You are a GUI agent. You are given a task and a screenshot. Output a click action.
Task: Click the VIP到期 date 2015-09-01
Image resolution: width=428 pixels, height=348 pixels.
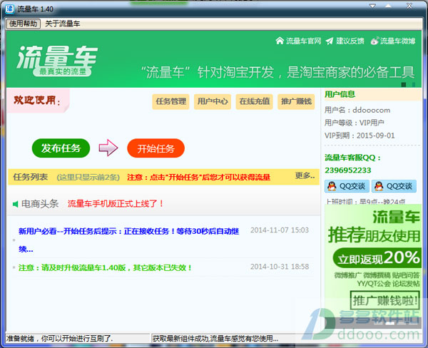[376, 135]
